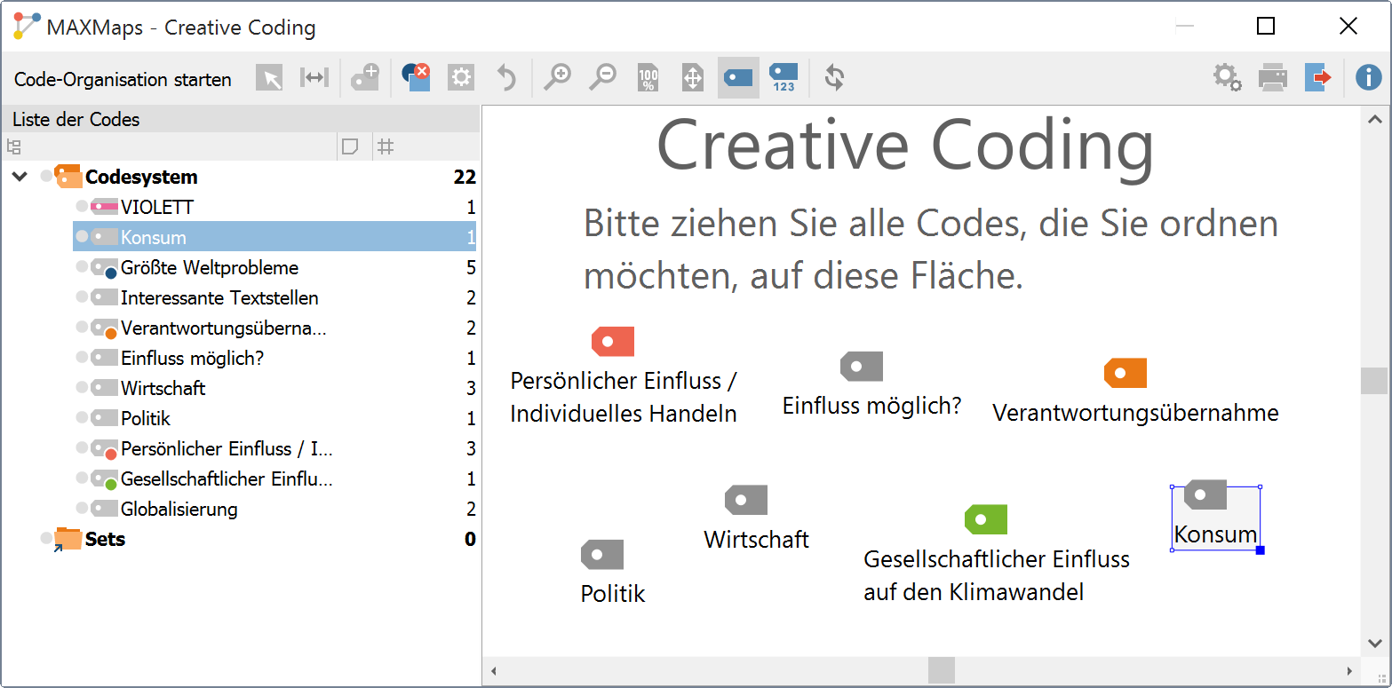Click the selected Konsum tag on map
This screenshot has height=688, width=1392.
point(1205,494)
